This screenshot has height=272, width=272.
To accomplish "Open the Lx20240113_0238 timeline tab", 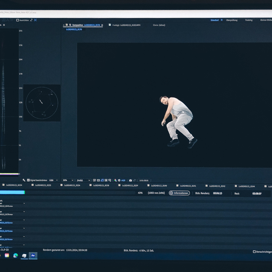I will (x=101, y=185).
